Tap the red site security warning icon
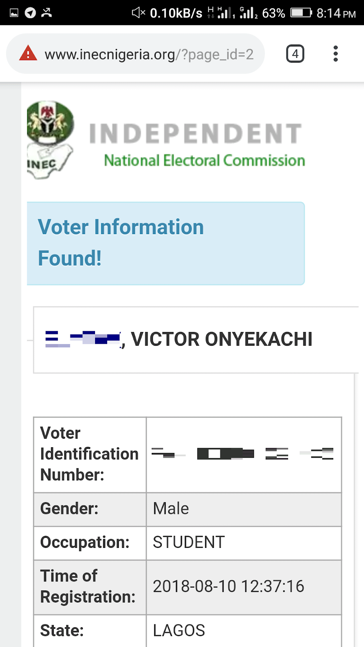This screenshot has width=364, height=647. coord(28,53)
